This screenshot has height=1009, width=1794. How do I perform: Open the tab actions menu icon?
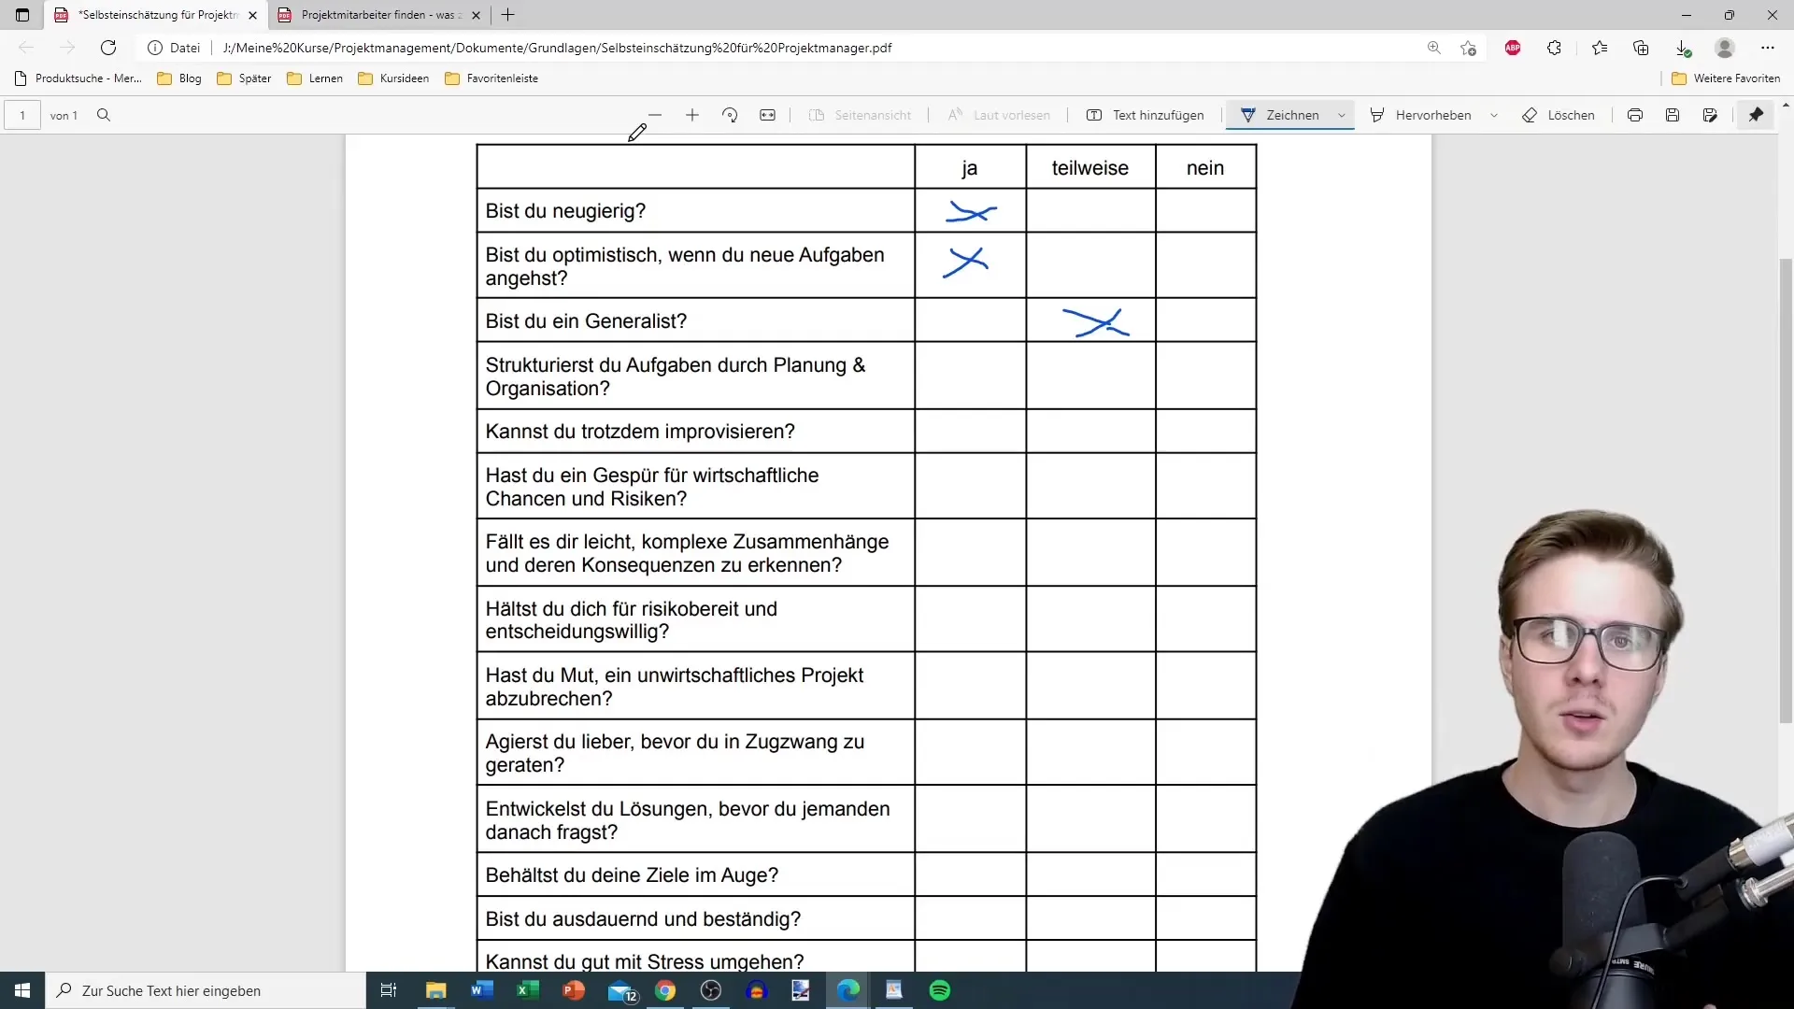[x=22, y=15]
